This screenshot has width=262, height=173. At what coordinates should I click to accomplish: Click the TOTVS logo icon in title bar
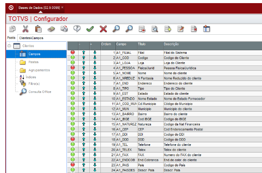11,8
